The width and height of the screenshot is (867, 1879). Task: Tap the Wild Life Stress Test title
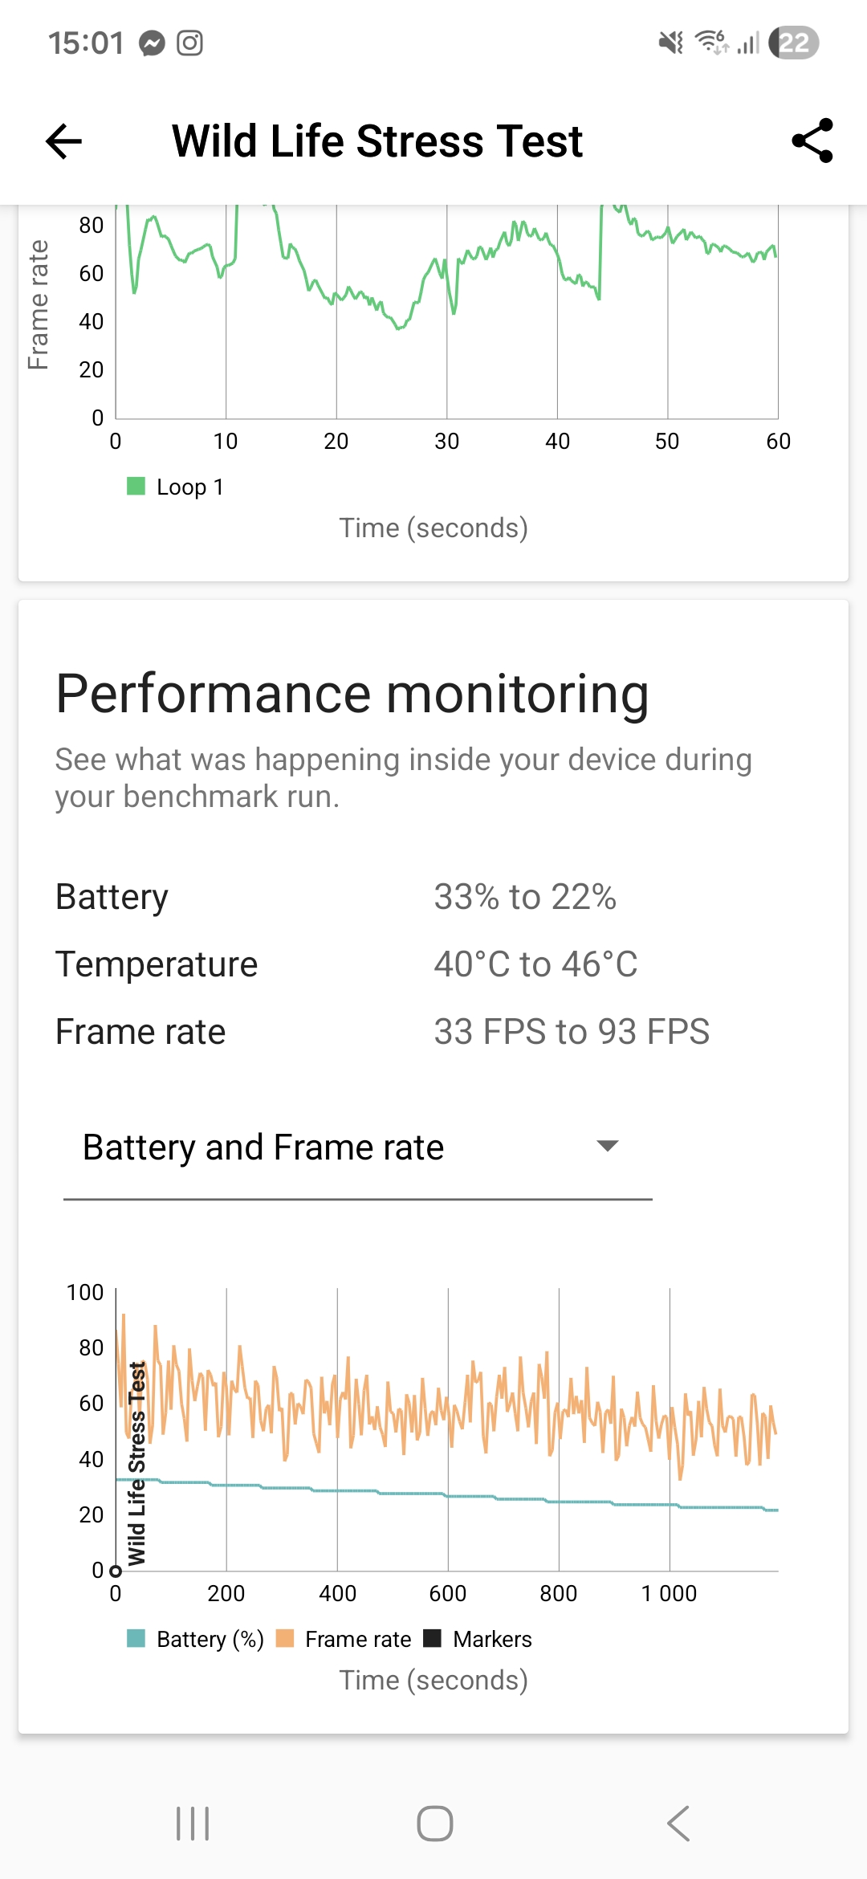pos(377,141)
